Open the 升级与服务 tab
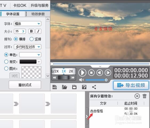The height and width of the screenshot is (128, 150). [39, 5]
